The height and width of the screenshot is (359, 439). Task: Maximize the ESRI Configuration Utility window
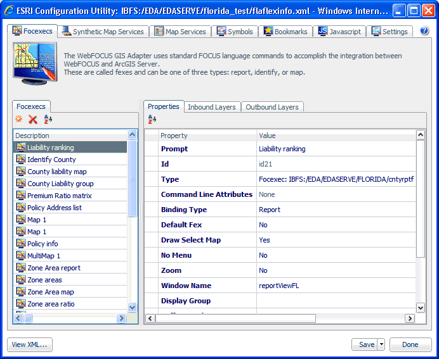click(x=414, y=11)
